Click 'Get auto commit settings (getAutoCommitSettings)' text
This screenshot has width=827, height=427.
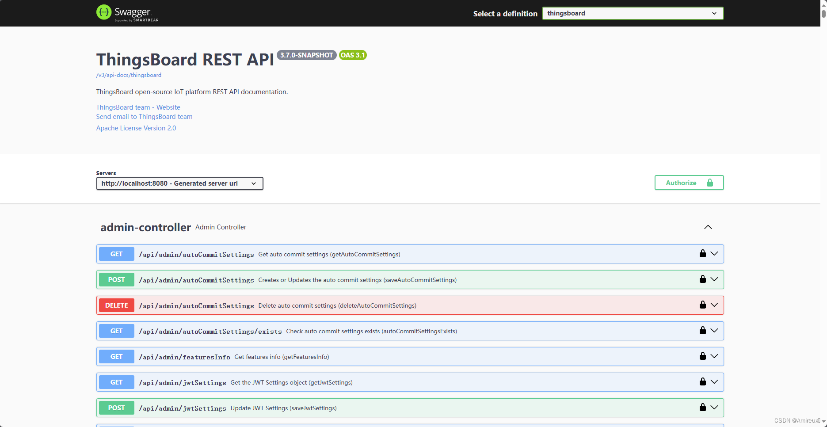(329, 254)
